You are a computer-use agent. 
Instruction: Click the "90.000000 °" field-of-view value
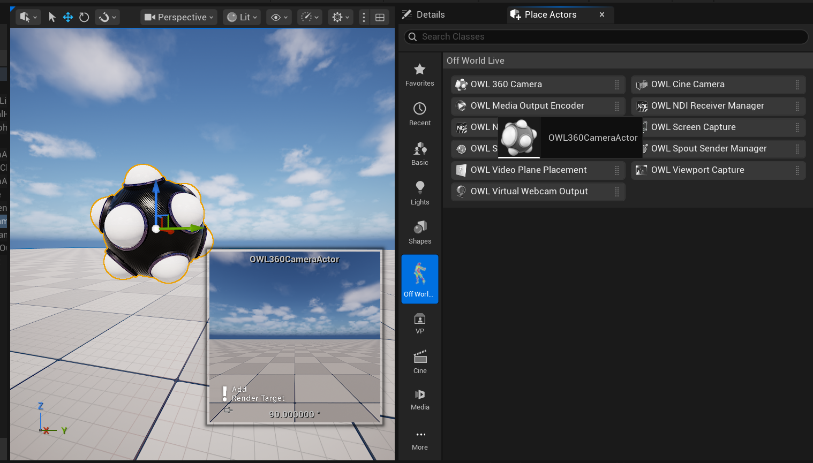tap(295, 414)
